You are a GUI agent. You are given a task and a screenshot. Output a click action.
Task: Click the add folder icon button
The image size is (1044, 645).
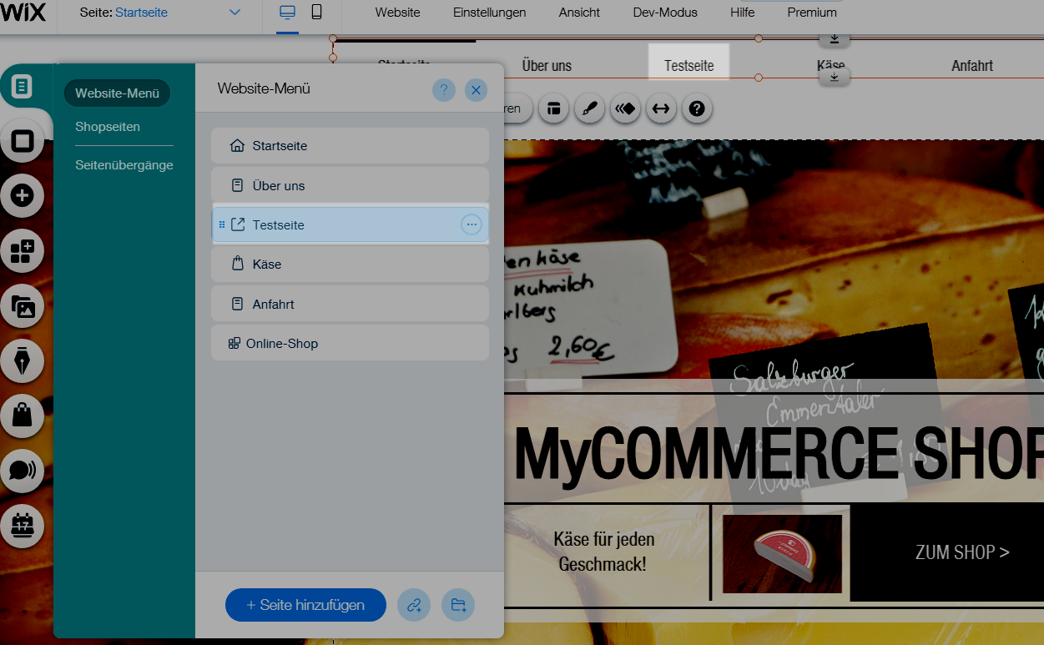point(458,605)
